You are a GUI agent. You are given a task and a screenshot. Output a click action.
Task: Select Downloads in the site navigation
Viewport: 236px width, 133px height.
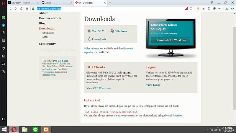tap(47, 28)
